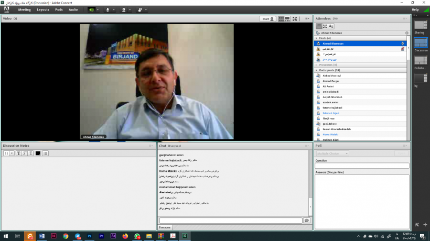The width and height of the screenshot is (430, 241).
Task: Open Microsoft Word from the taskbar
Action: (41, 236)
